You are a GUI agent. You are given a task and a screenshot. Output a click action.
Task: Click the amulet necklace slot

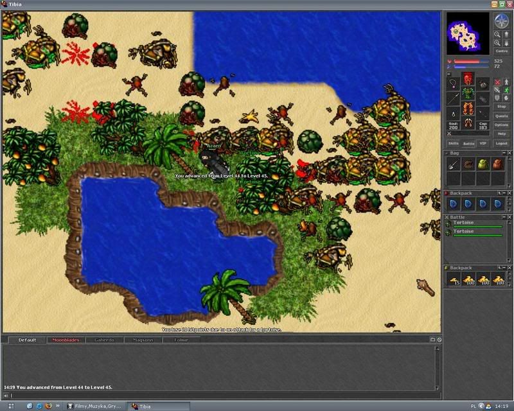[x=454, y=83]
